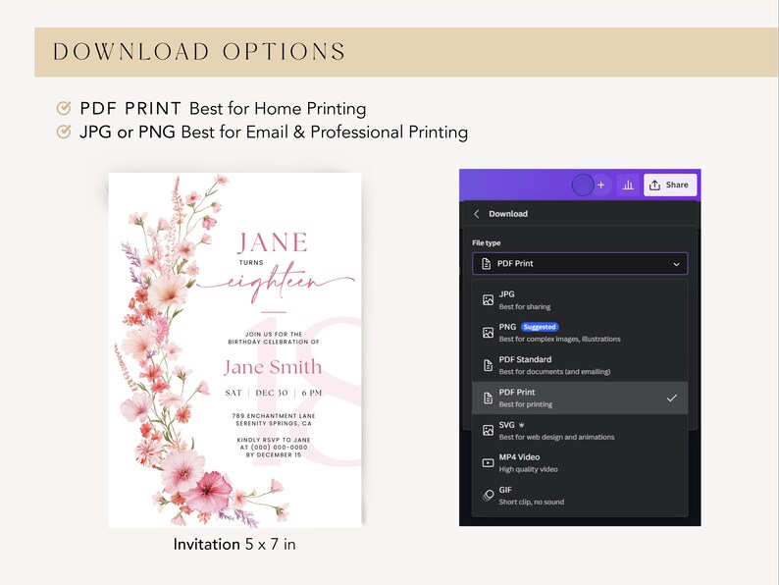779x585 pixels.
Task: Click the plus add-collaborator icon
Action: pos(600,185)
